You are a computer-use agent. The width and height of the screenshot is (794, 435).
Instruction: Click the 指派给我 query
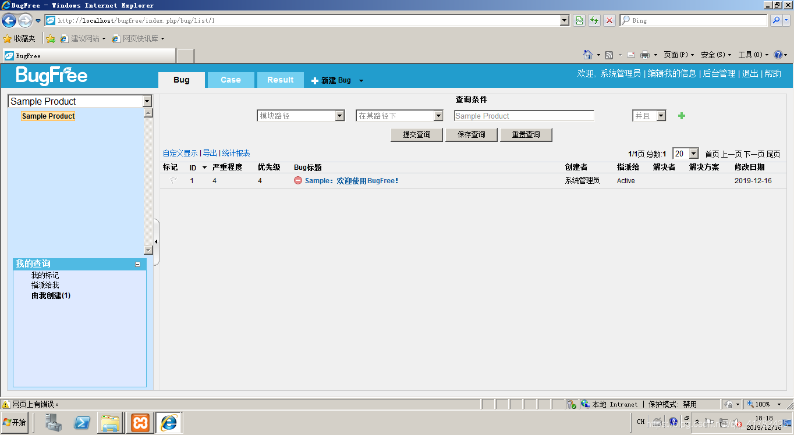pos(45,285)
